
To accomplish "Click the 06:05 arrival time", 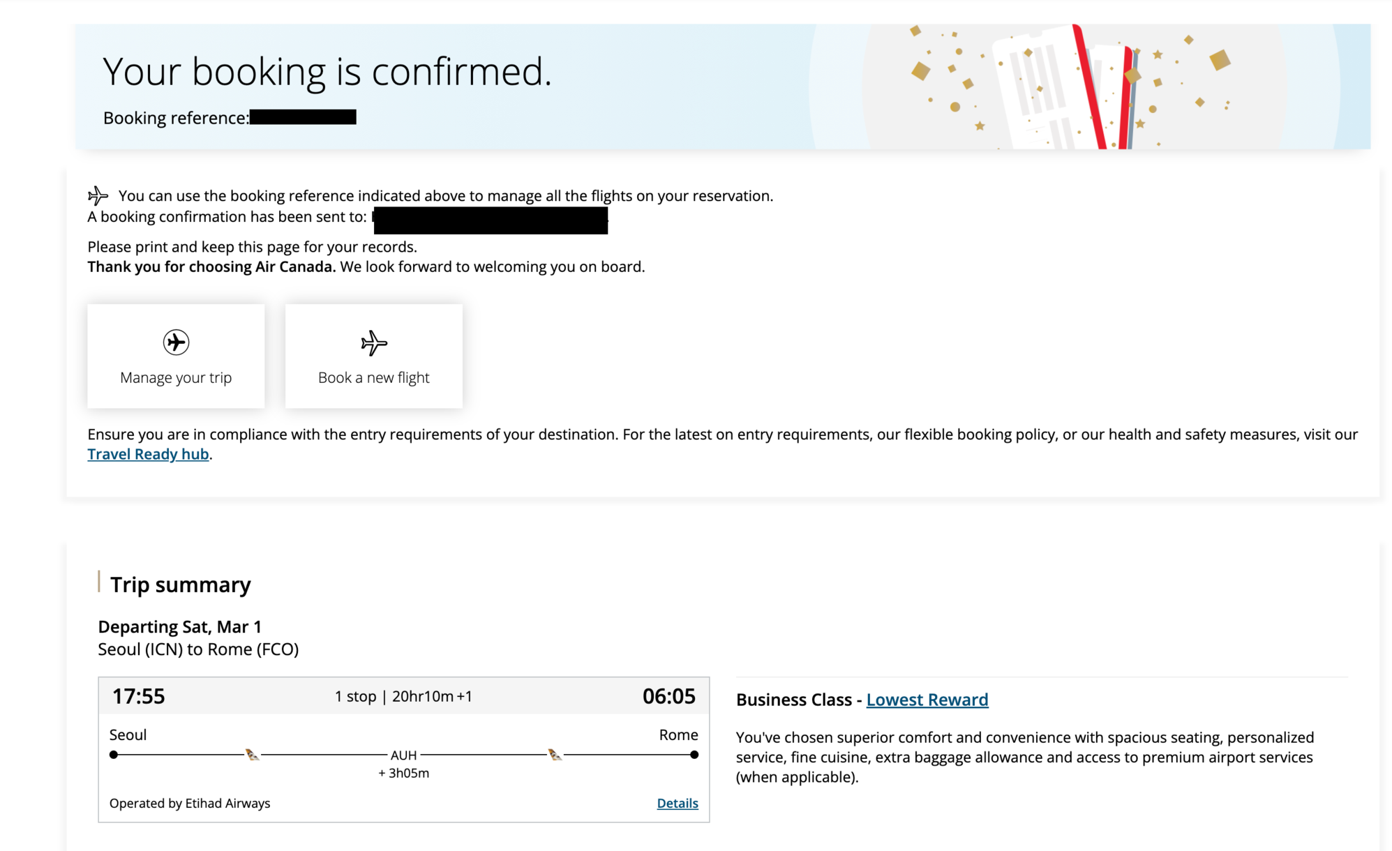I will (669, 696).
